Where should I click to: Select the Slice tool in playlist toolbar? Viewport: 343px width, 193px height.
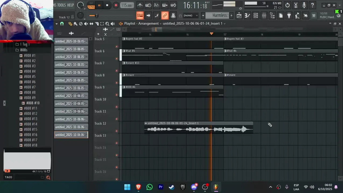point(97,24)
